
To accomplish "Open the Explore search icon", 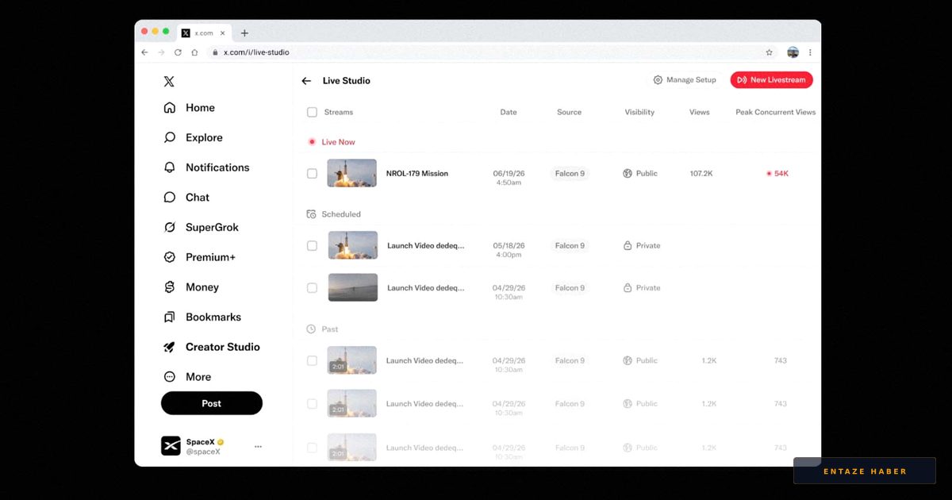I will [169, 137].
